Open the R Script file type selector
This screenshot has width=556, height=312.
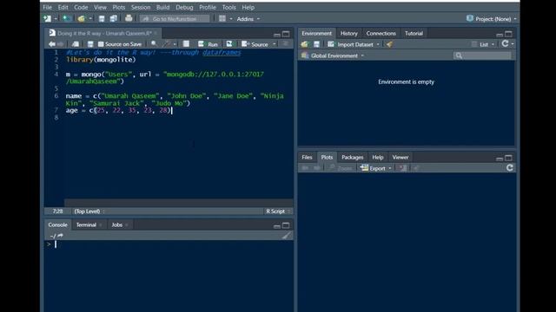[x=278, y=211]
